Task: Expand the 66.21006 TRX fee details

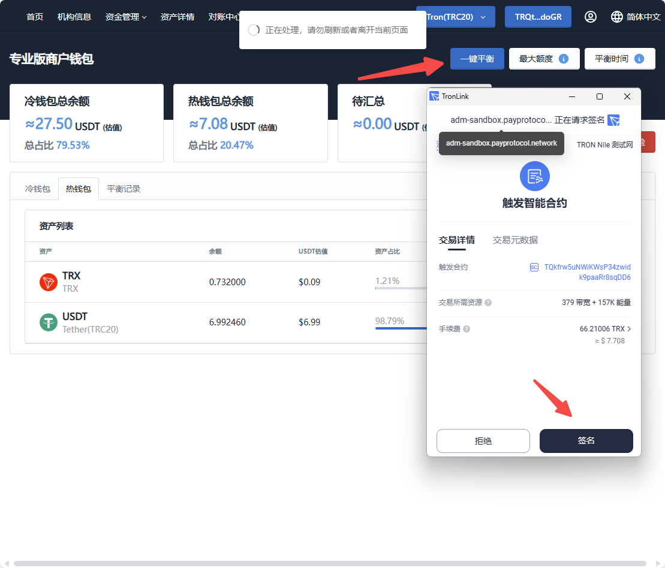Action: tap(605, 329)
